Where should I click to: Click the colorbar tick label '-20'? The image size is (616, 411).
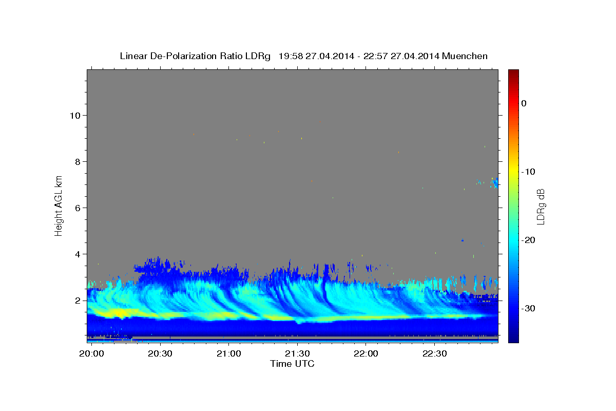pos(528,240)
